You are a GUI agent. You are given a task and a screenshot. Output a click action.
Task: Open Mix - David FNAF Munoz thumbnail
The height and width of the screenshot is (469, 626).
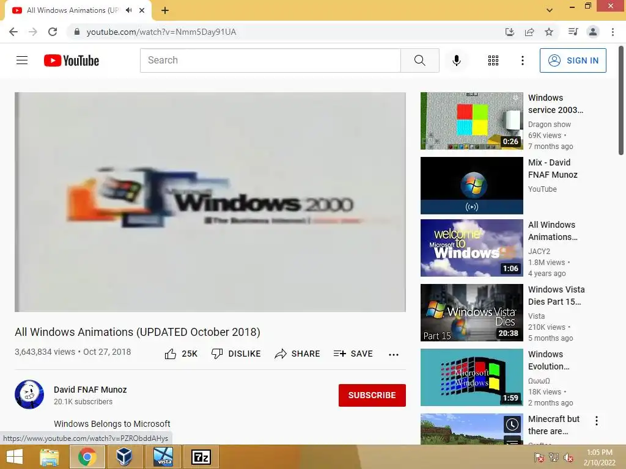point(471,186)
